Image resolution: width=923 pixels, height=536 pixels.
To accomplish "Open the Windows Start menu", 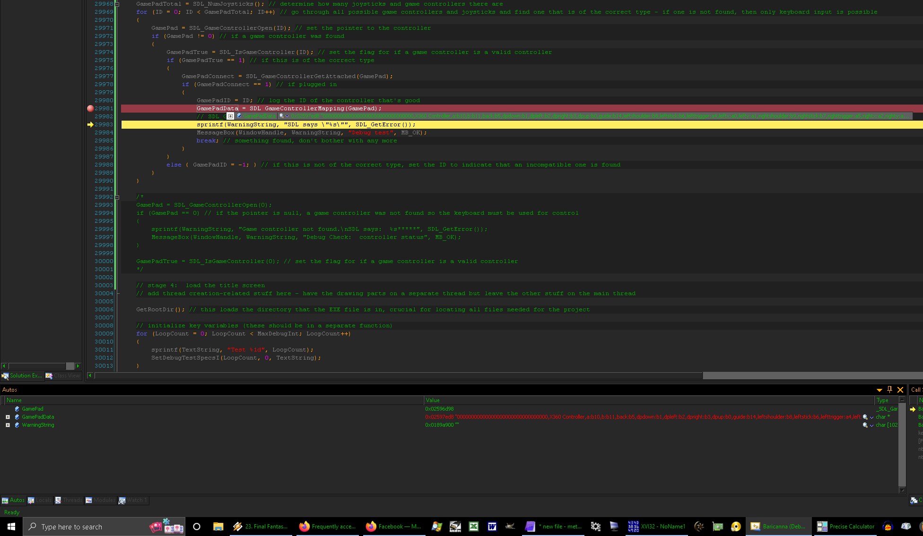I will coord(11,527).
